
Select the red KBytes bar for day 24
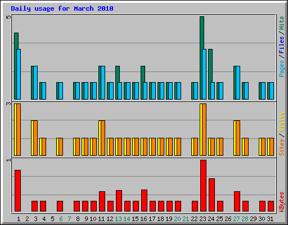click(x=211, y=195)
